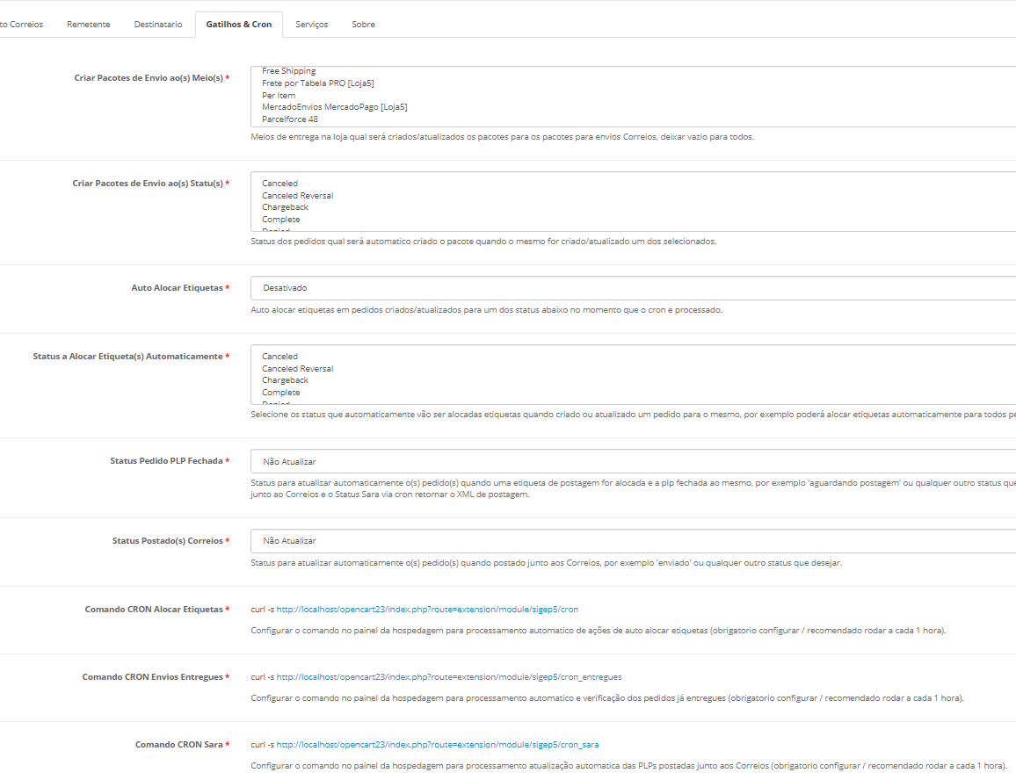Switch to the Remetente tab
The height and width of the screenshot is (780, 1016).
click(88, 25)
